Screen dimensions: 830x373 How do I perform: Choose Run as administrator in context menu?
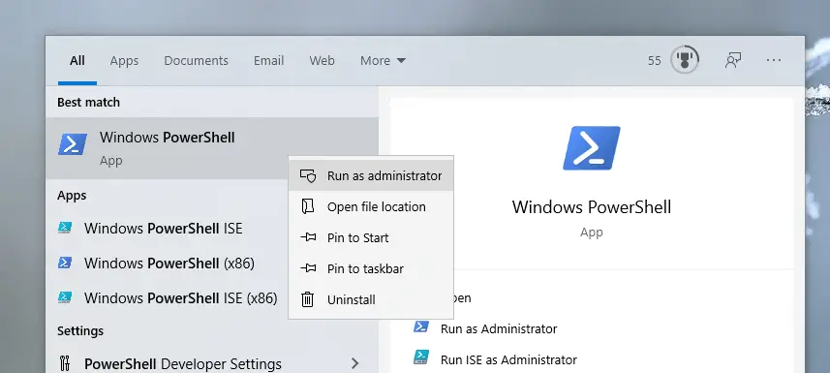point(371,175)
